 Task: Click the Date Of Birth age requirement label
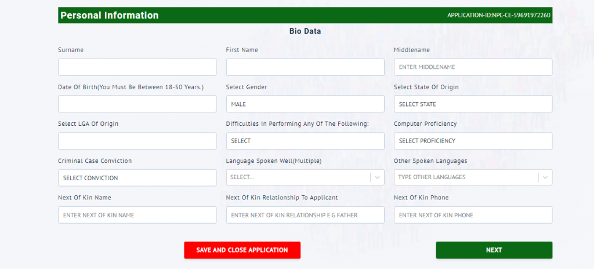(x=131, y=87)
